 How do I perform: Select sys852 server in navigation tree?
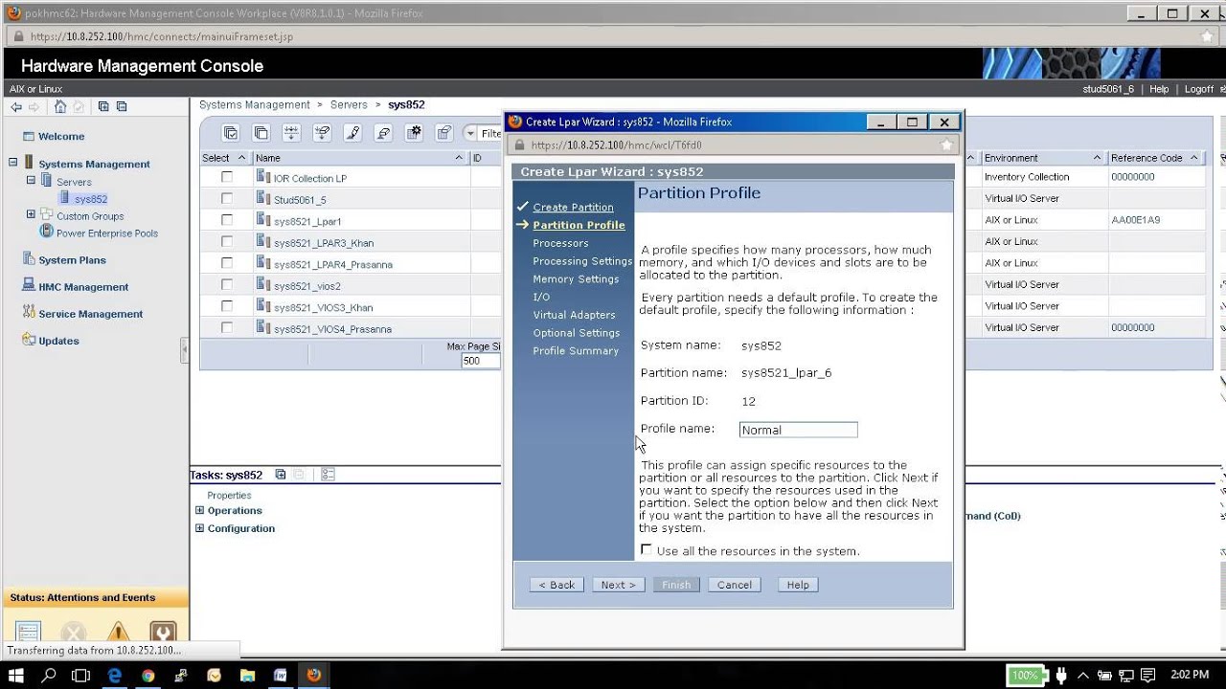pos(91,199)
